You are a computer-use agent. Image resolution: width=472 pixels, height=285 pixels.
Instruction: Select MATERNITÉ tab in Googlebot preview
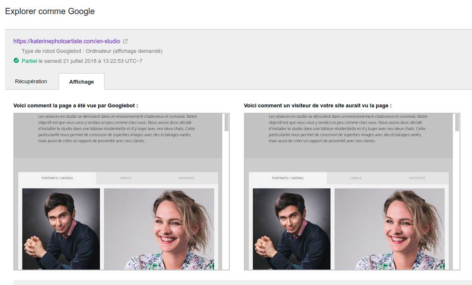[x=186, y=178]
